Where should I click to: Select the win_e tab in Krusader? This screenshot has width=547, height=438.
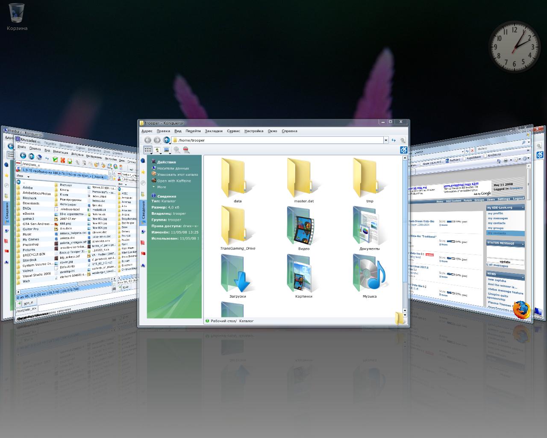28,302
